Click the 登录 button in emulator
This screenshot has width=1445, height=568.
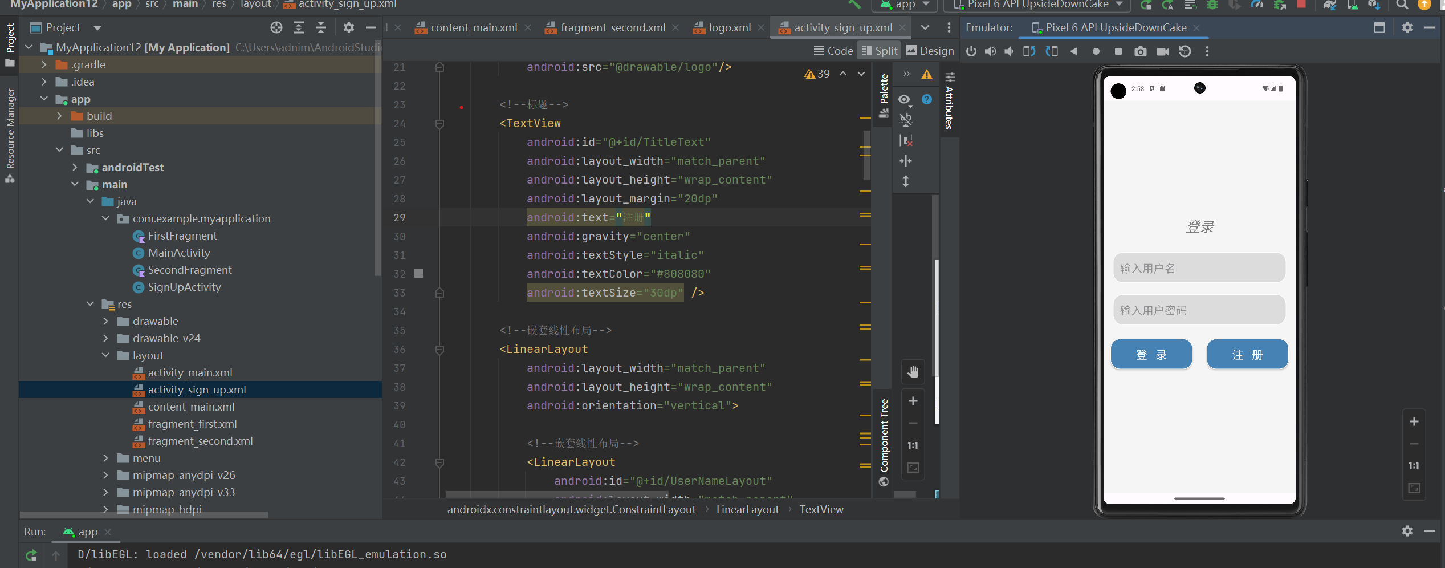point(1151,355)
